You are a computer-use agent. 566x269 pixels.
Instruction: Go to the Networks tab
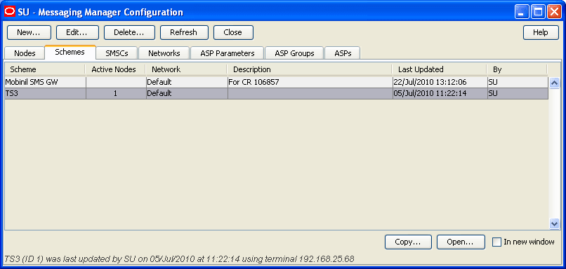tap(164, 53)
